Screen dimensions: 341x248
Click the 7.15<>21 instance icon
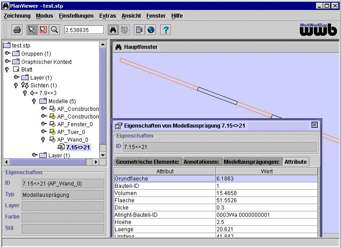pyautogui.click(x=61, y=147)
